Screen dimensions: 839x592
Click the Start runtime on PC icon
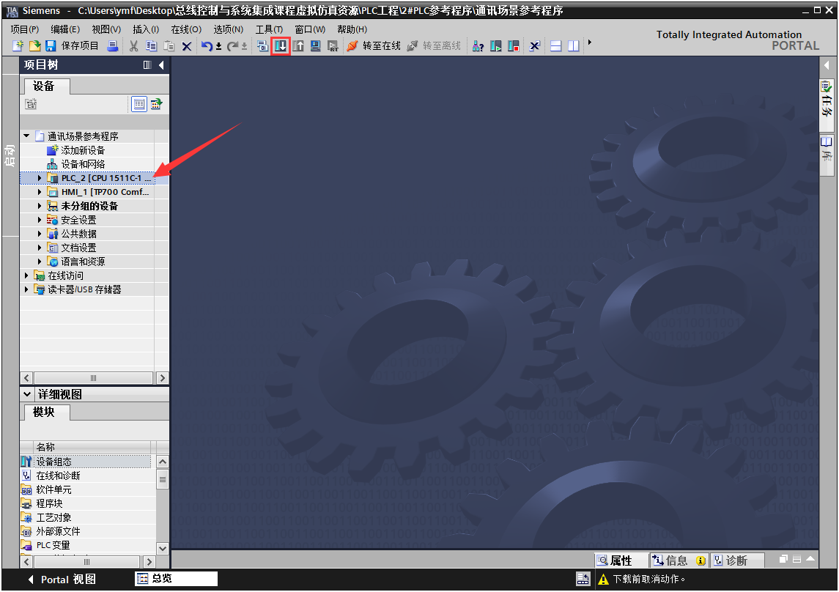(x=333, y=46)
